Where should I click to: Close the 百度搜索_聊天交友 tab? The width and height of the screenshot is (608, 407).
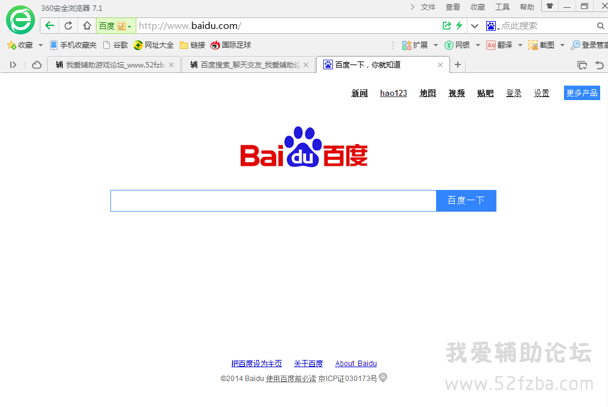306,65
